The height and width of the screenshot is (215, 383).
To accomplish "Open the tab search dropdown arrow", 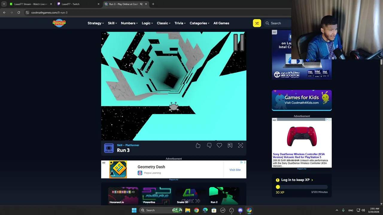I will tap(4, 4).
